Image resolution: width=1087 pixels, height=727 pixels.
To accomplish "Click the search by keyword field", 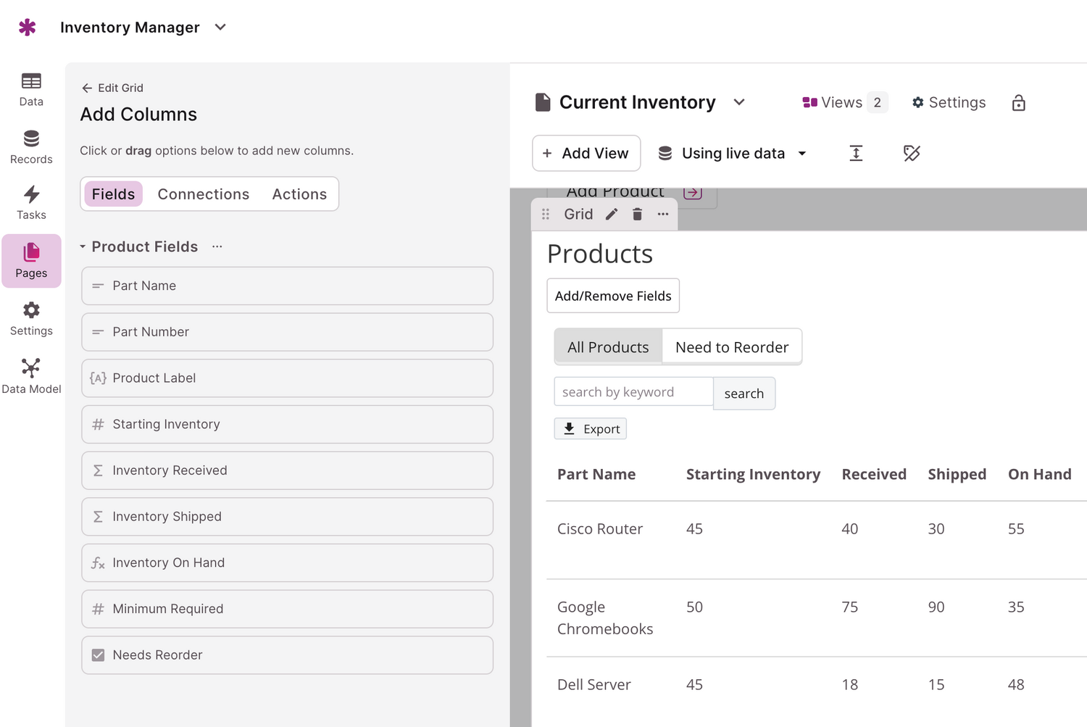I will coord(633,392).
